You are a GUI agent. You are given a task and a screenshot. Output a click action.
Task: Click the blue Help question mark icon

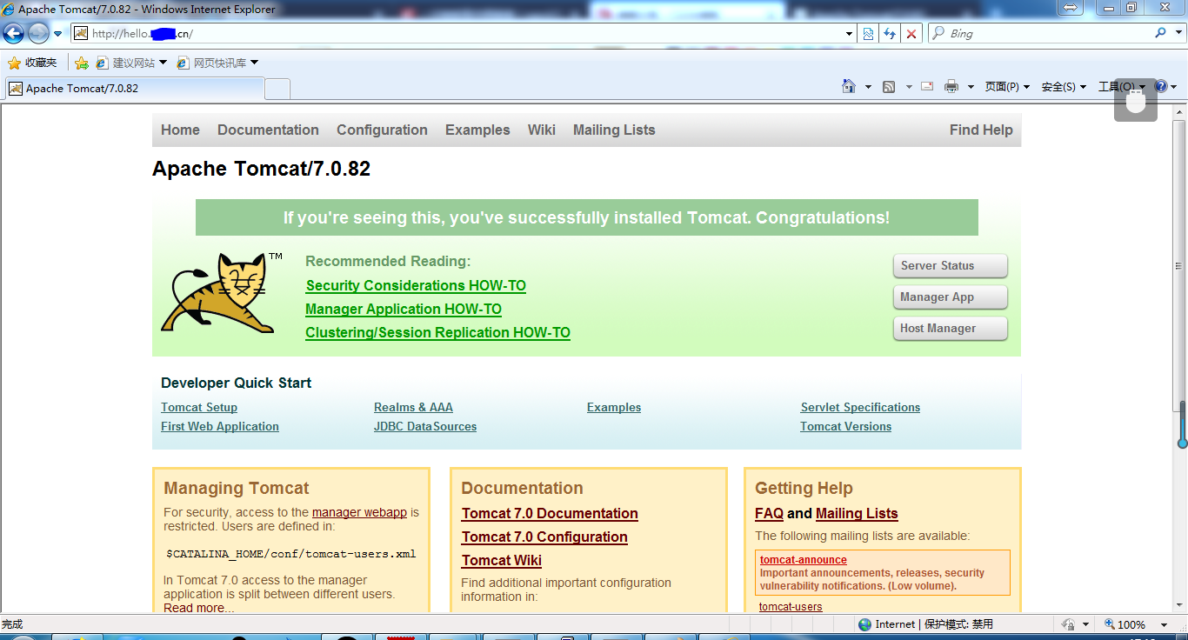tap(1160, 86)
